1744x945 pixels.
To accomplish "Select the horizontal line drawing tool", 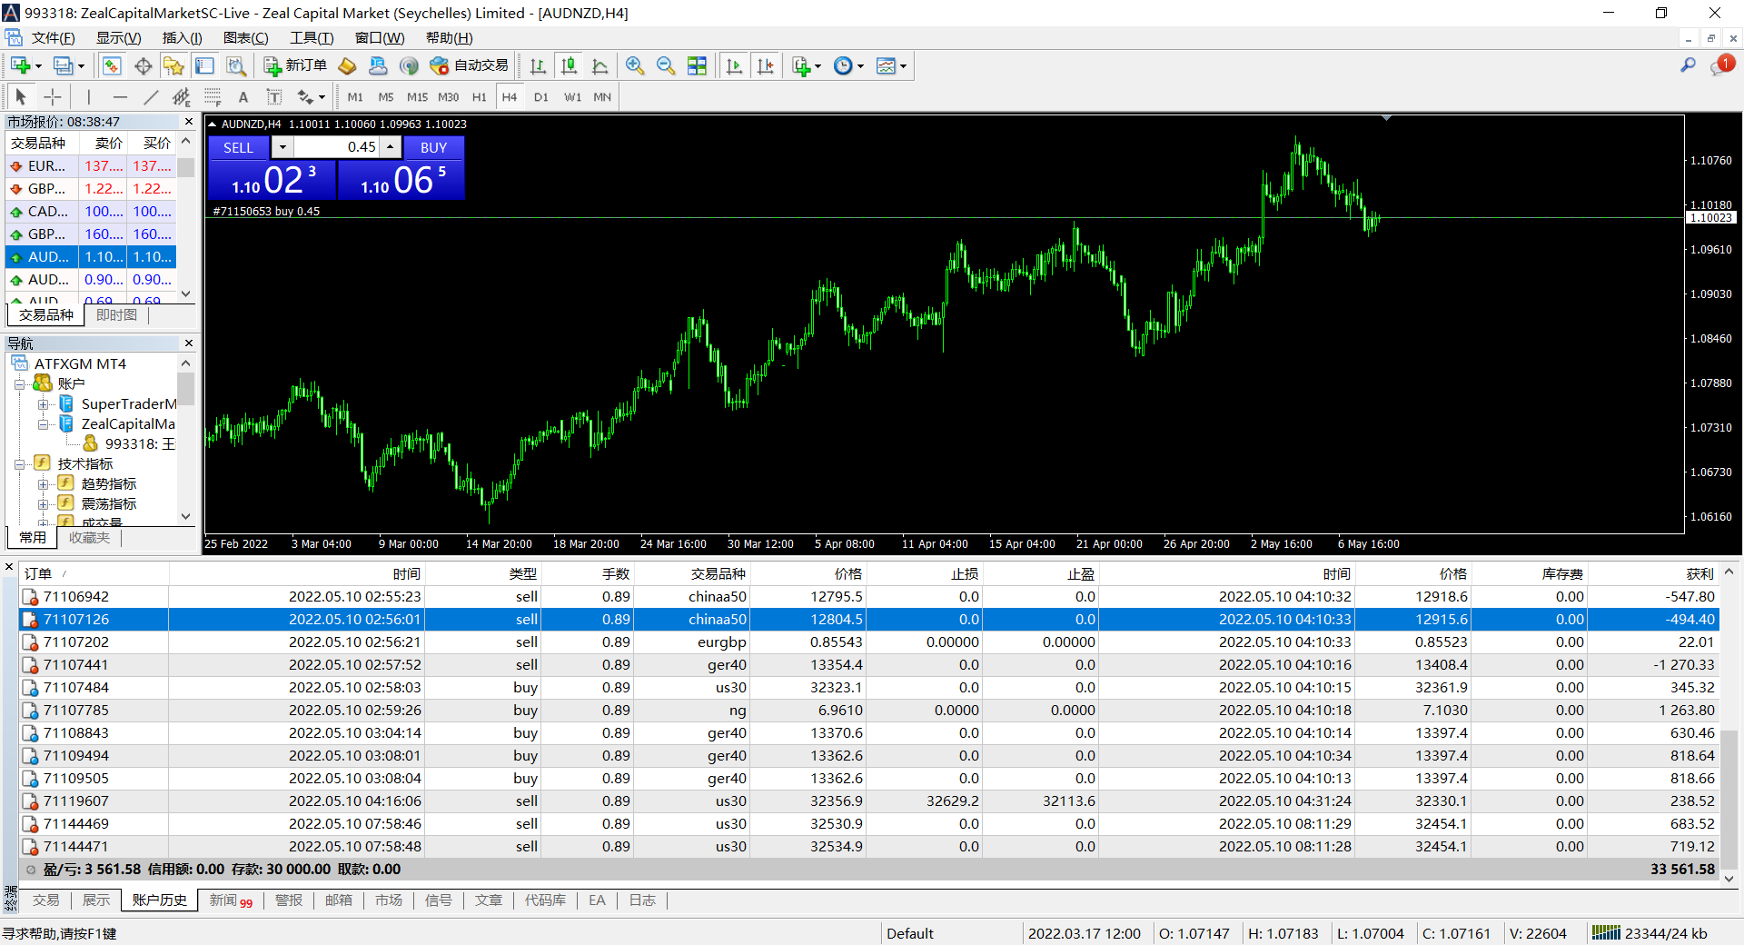I will pos(120,96).
